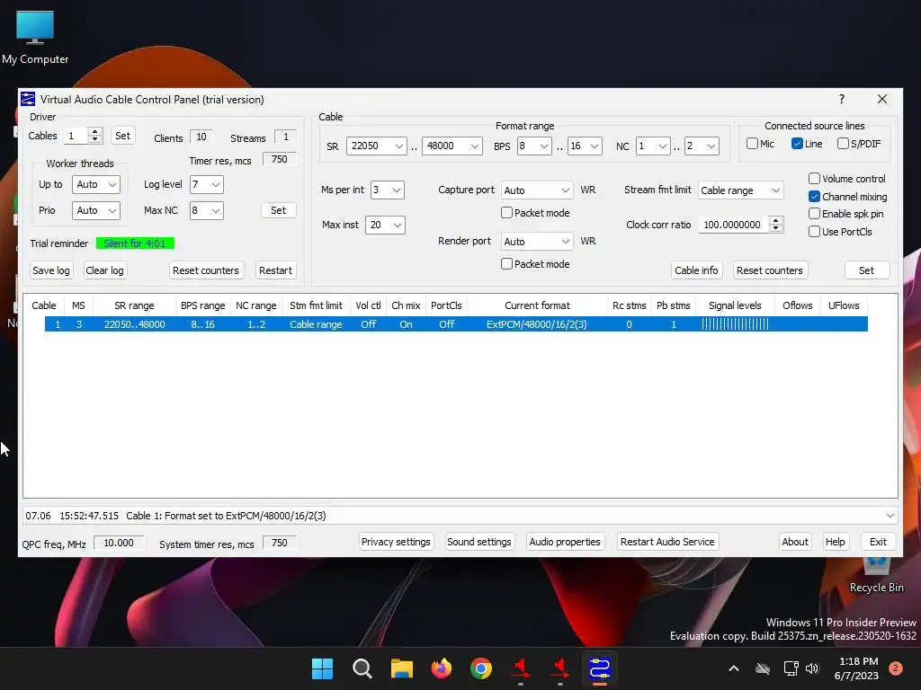Open the worker threads Prio dropdown
The width and height of the screenshot is (921, 690).
pos(95,210)
